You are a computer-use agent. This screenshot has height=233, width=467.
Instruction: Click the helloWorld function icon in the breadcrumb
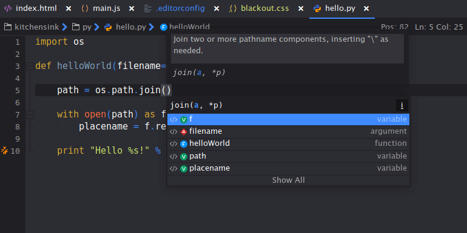(x=164, y=27)
